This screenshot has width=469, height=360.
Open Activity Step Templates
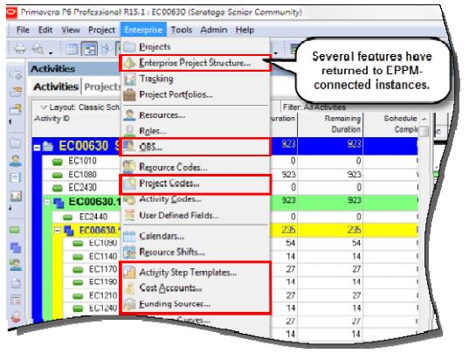[196, 273]
